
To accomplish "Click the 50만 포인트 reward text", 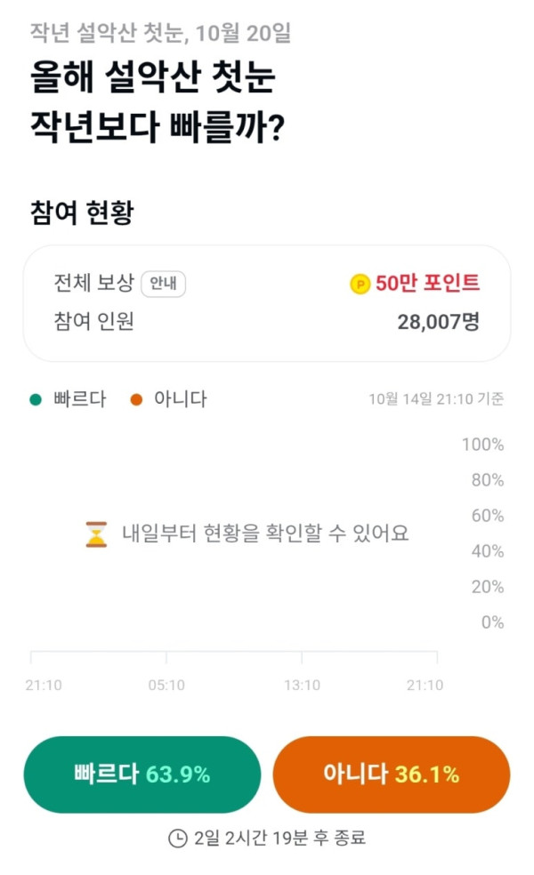I will click(x=427, y=283).
